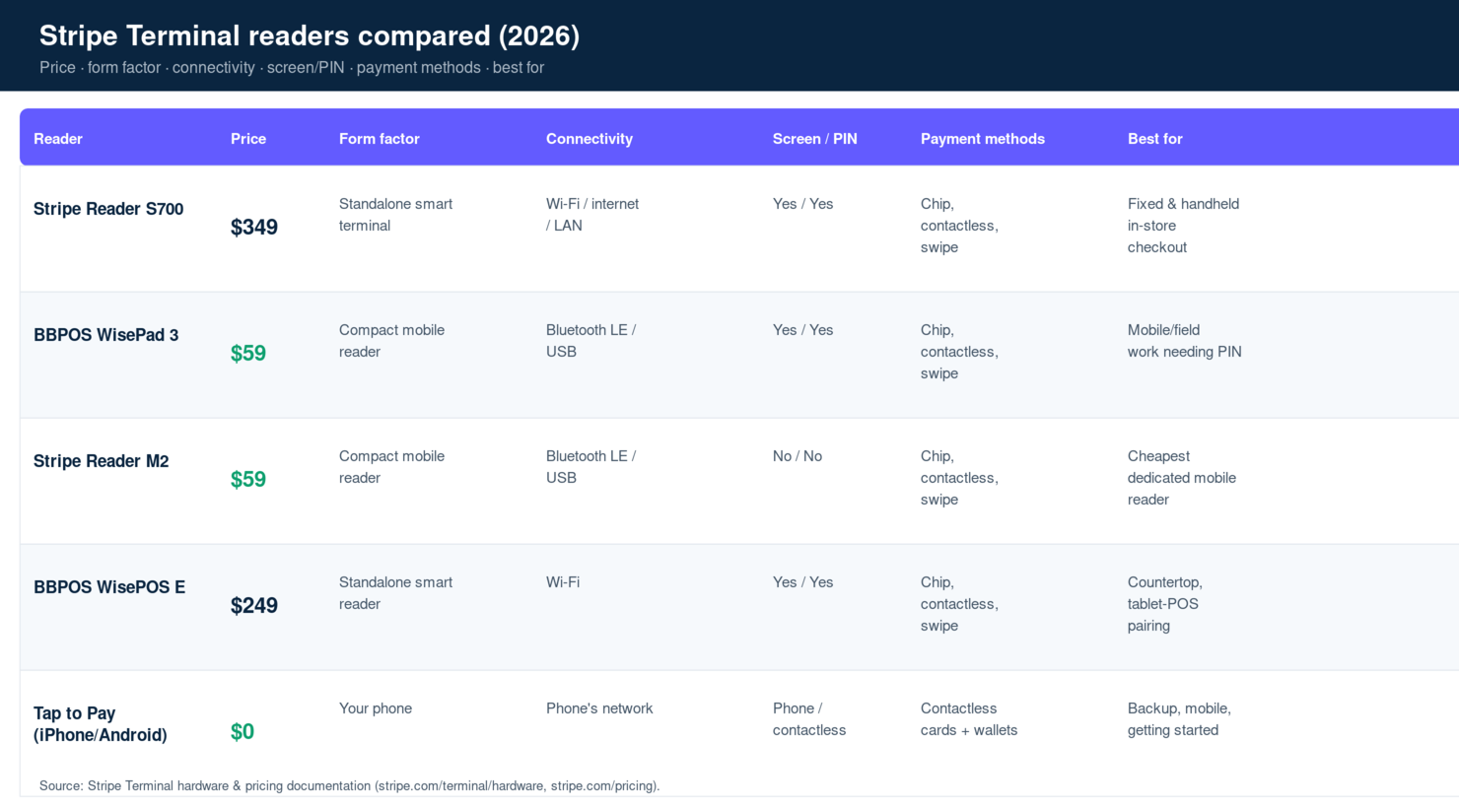
Task: Click the 'BBPOS WisePad 3' row name
Action: point(106,335)
